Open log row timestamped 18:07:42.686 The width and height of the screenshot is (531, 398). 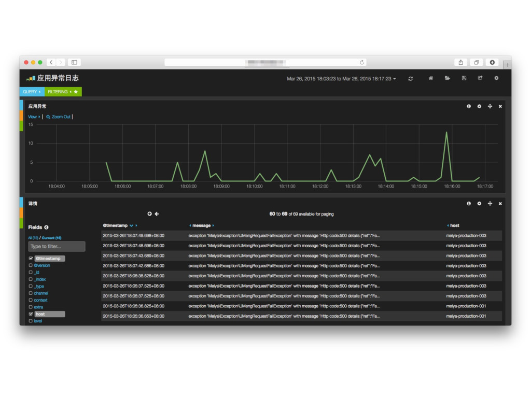click(301, 266)
